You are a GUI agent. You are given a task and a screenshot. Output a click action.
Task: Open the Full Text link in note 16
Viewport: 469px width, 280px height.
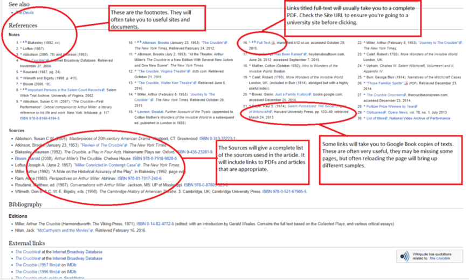(263, 43)
